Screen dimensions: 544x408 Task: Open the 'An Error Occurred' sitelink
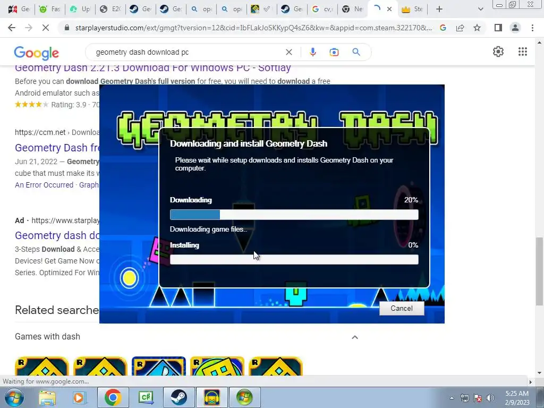click(x=44, y=185)
